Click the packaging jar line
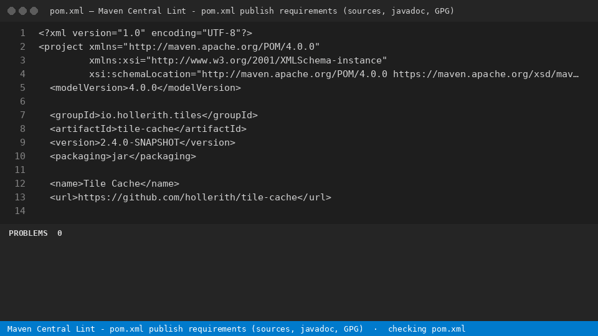598x336 pixels. click(123, 157)
